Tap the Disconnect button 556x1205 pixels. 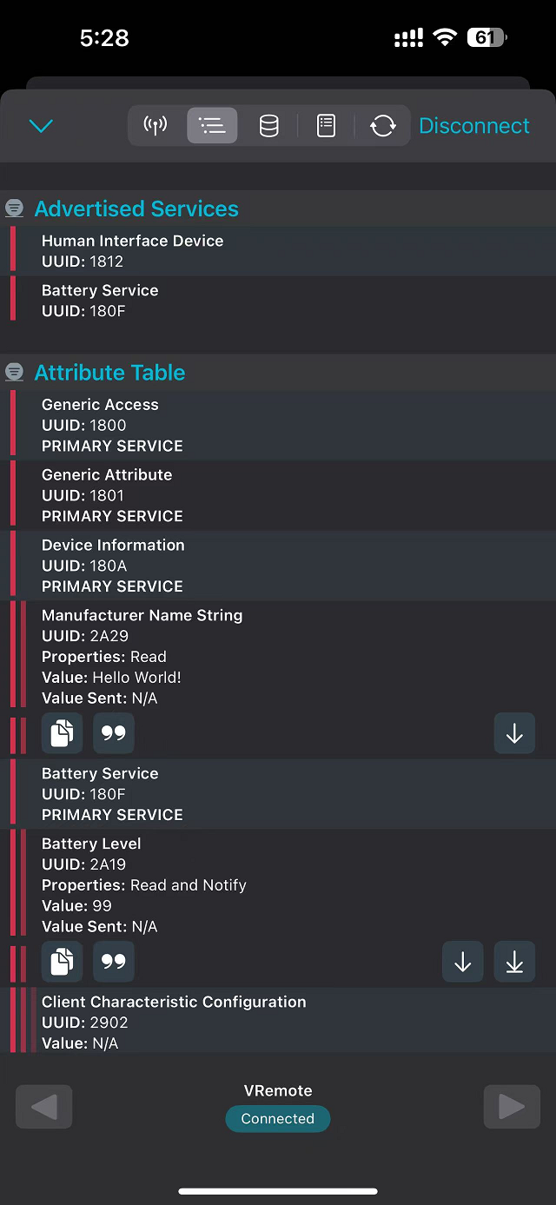[x=473, y=126]
